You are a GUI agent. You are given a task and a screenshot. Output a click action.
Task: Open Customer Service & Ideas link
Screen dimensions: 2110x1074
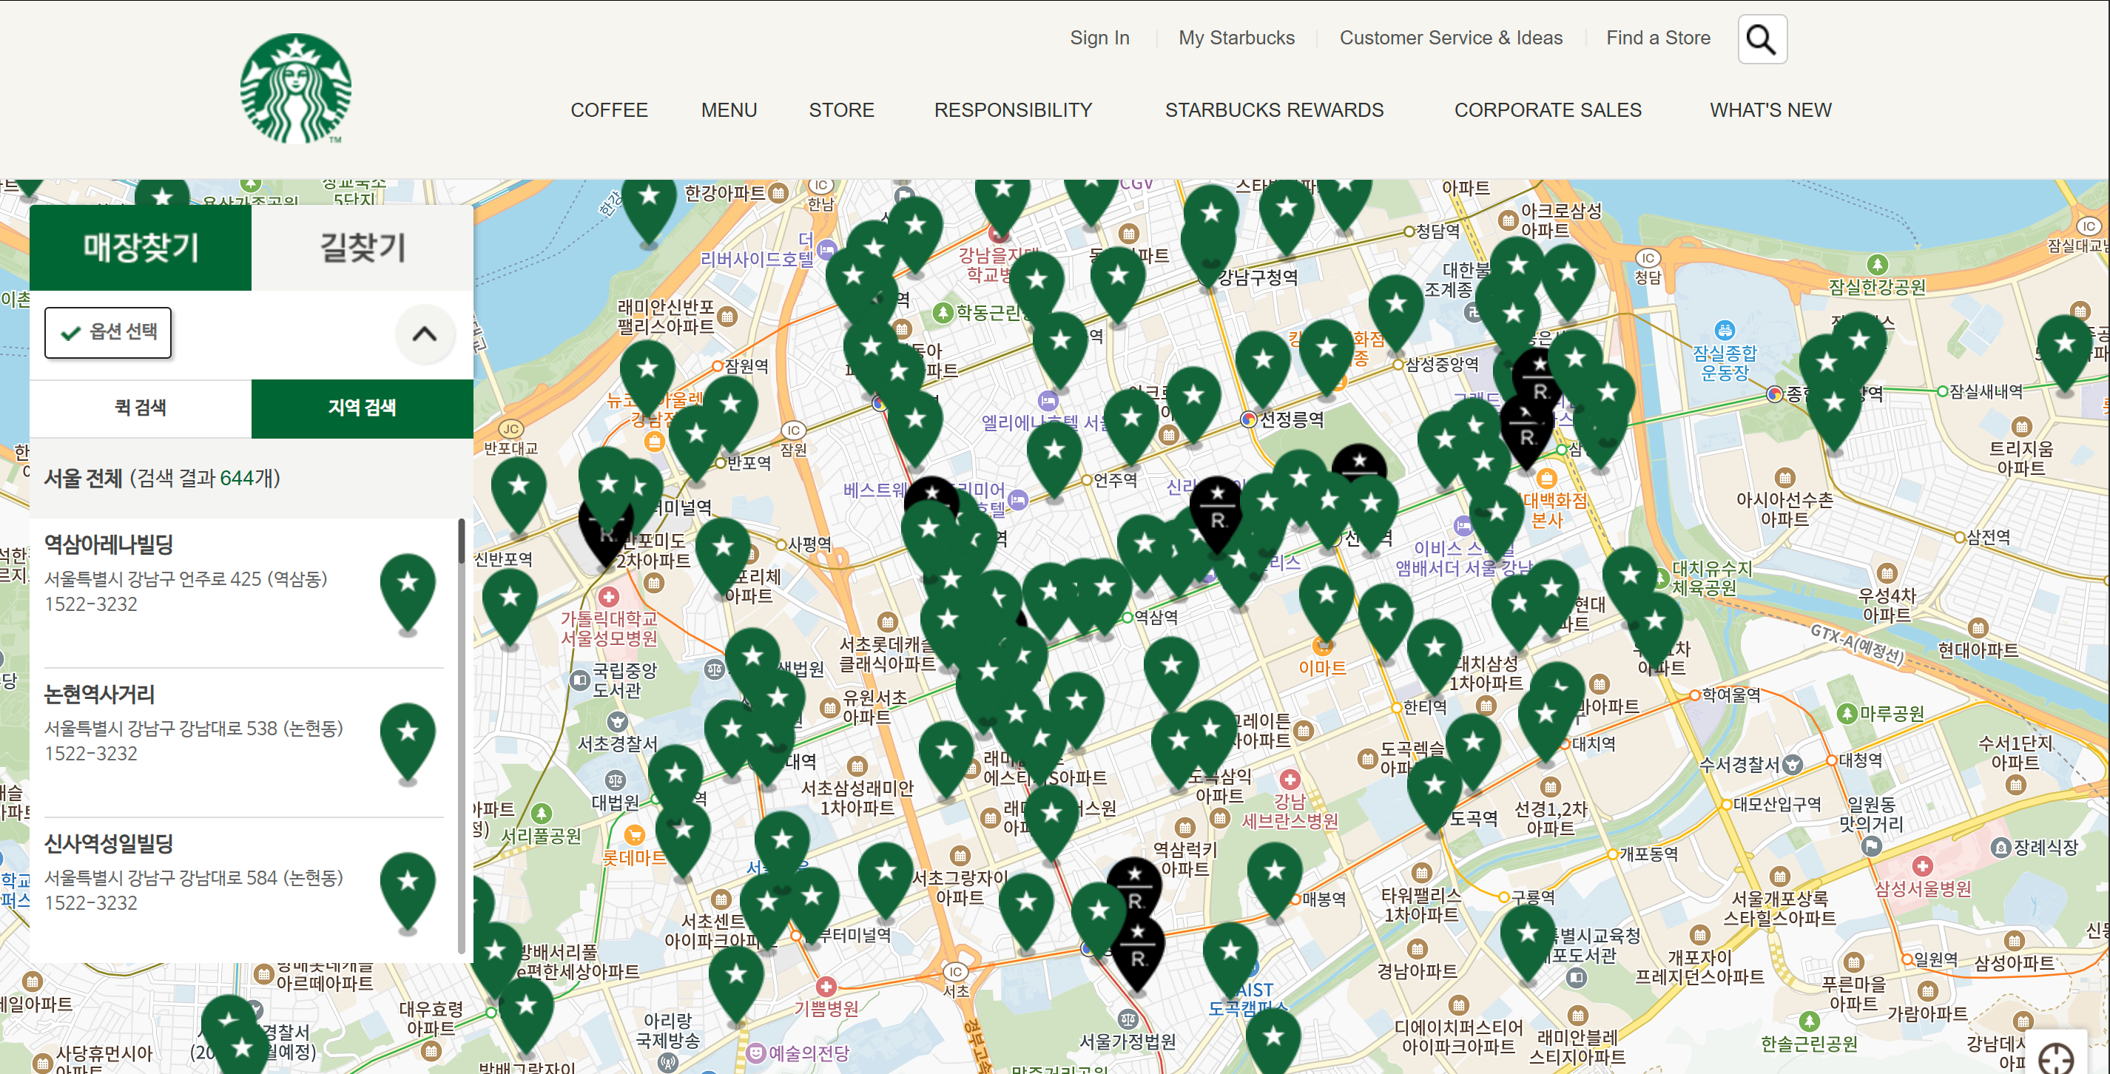click(x=1452, y=38)
